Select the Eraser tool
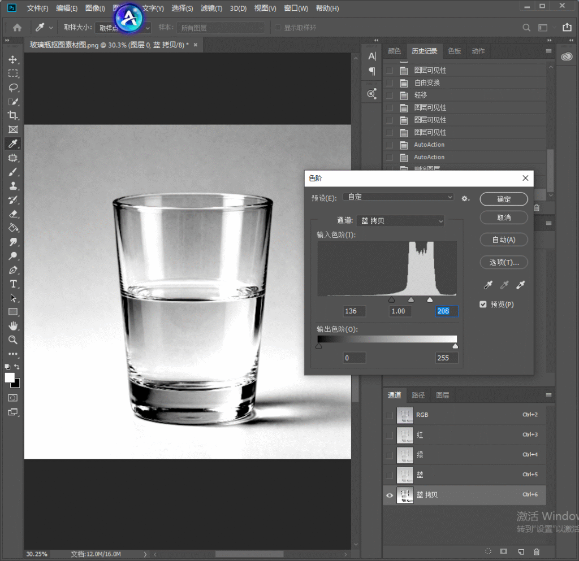Viewport: 579px width, 561px height. click(x=13, y=214)
